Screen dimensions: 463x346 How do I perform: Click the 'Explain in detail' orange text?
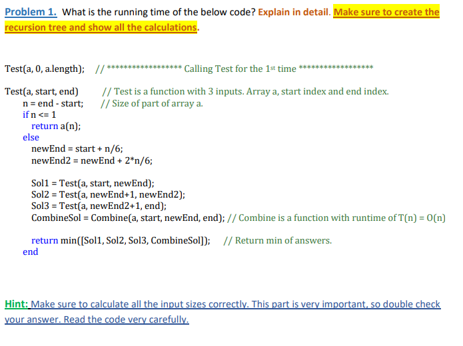(x=293, y=12)
